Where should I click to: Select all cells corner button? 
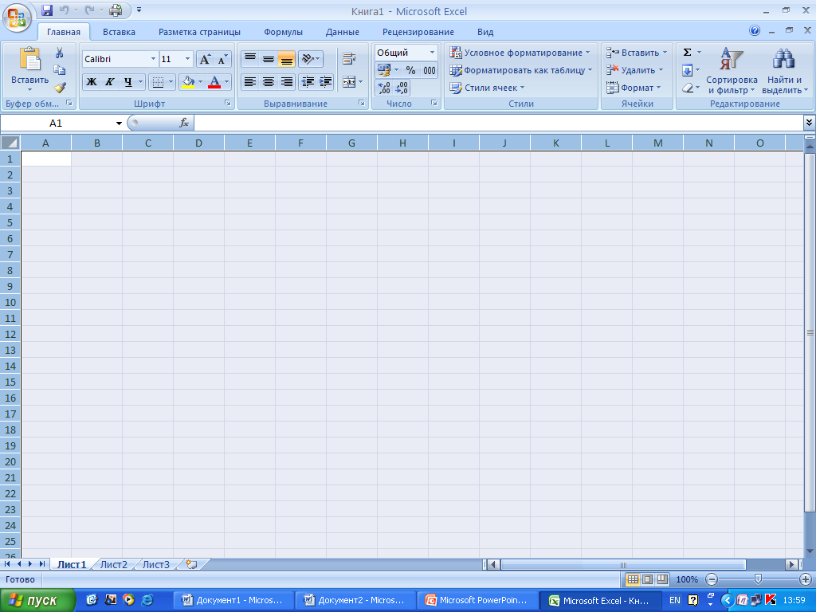pos(10,143)
